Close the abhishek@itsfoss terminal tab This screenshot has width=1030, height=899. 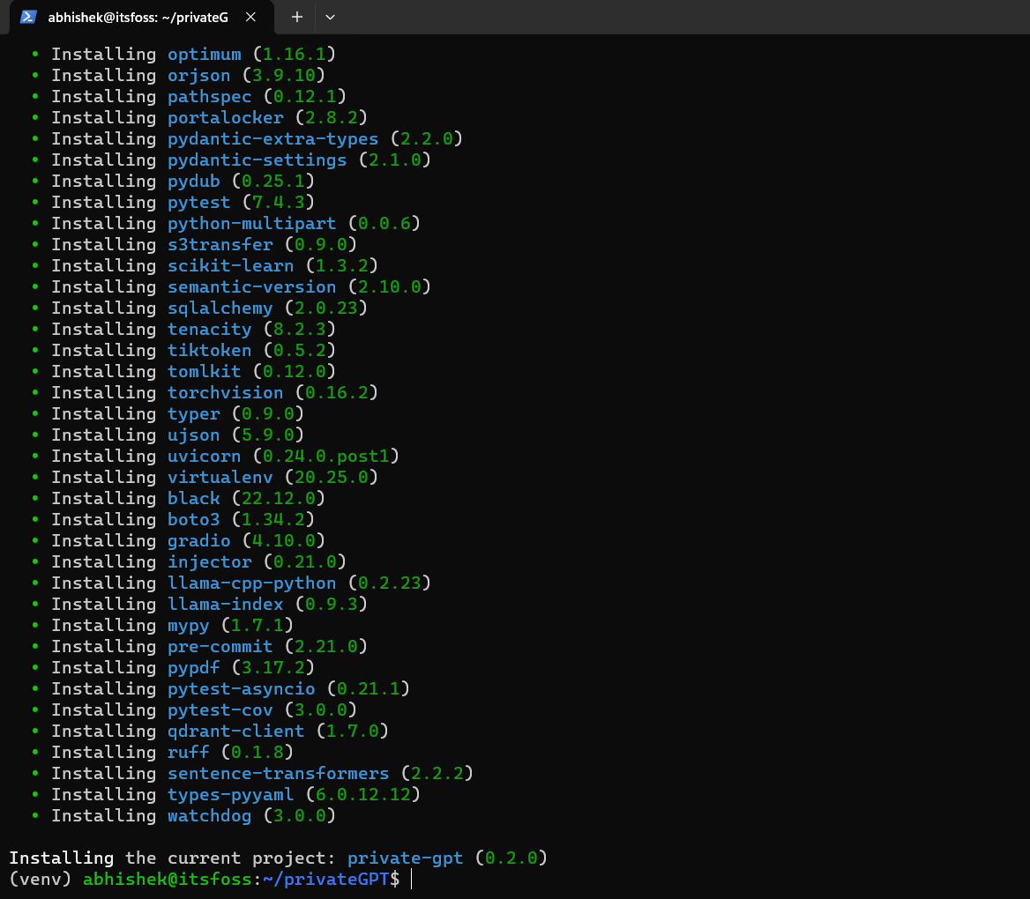tap(251, 17)
